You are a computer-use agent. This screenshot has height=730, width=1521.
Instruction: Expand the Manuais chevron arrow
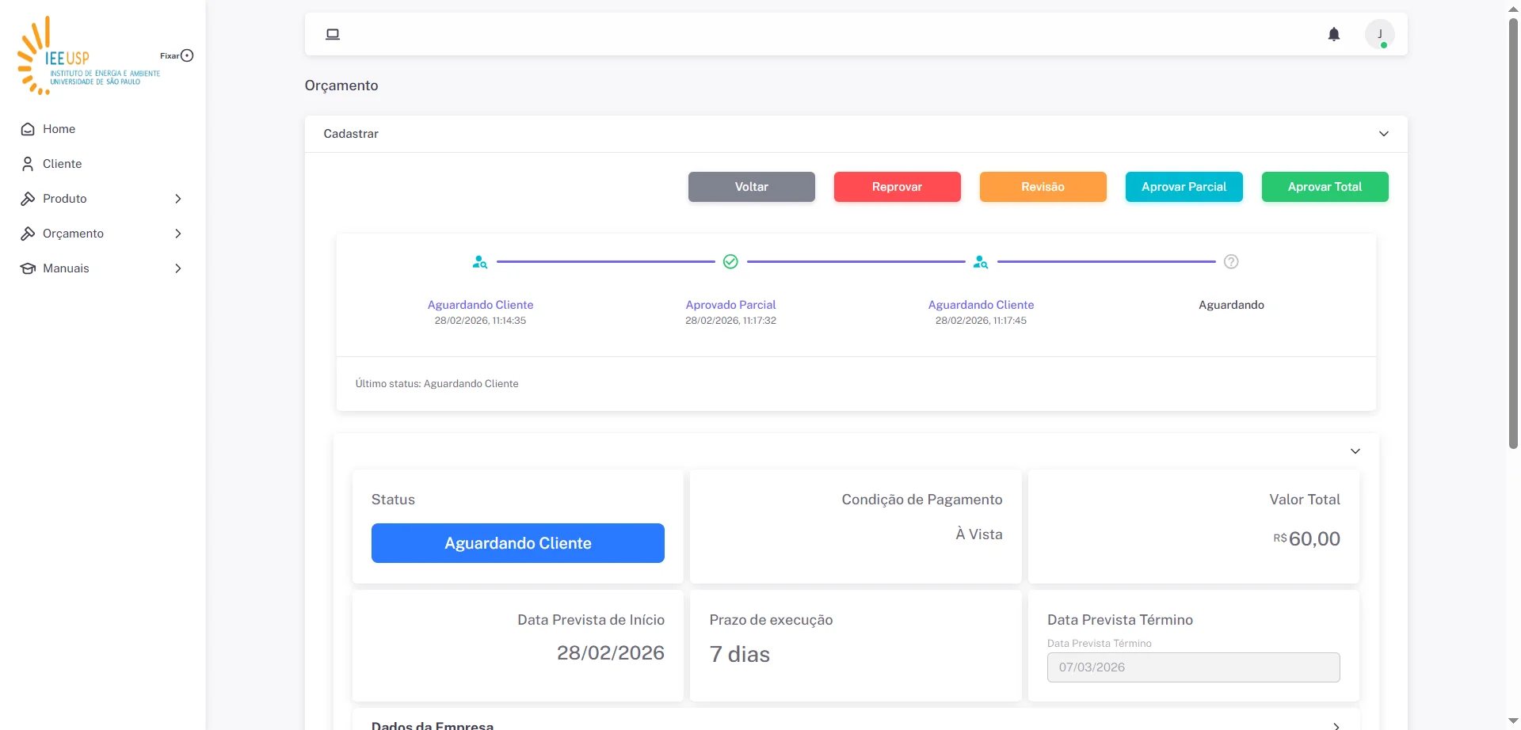pyautogui.click(x=178, y=268)
